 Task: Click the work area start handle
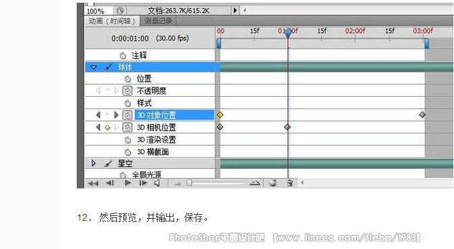219,44
